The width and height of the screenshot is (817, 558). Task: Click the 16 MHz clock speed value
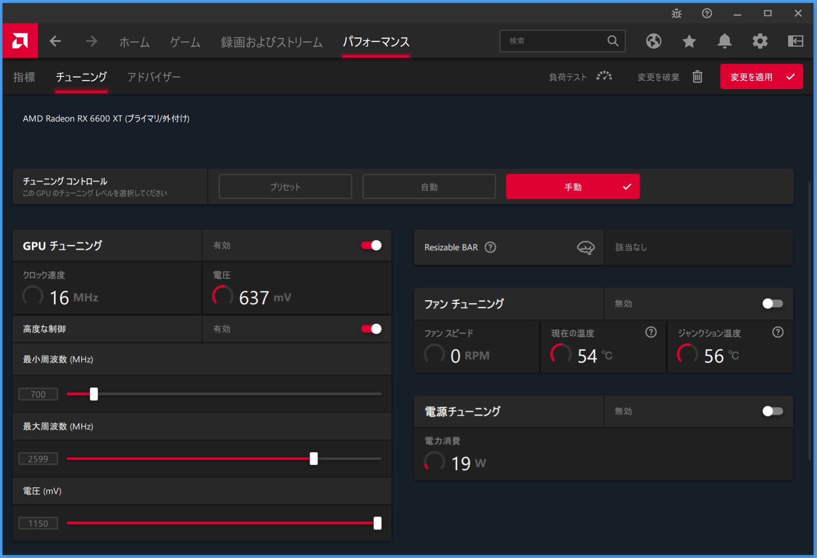(x=73, y=298)
